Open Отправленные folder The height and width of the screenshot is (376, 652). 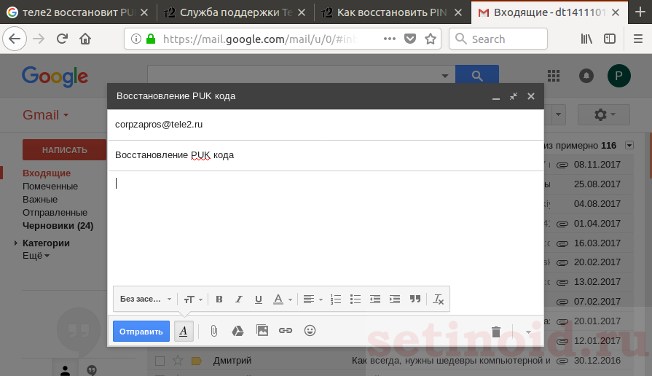click(55, 213)
